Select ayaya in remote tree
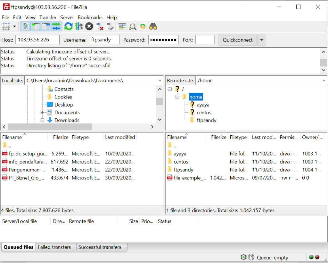Viewport: 328px width, 263px height. [x=203, y=105]
